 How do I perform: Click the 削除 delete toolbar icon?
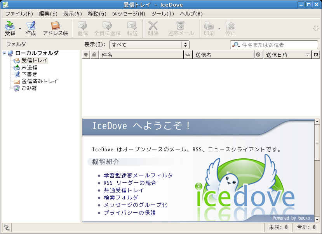pos(153,28)
